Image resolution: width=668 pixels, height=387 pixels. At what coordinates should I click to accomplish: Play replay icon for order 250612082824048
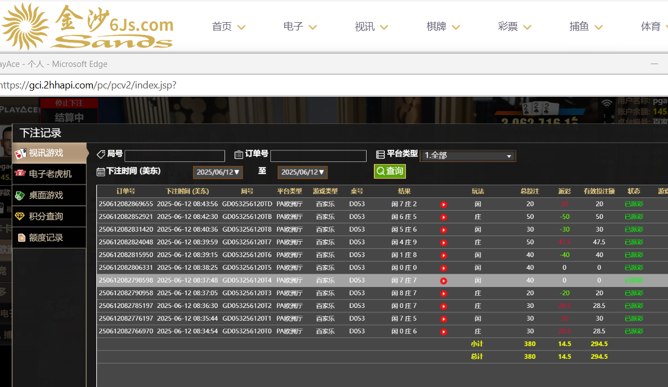(x=443, y=243)
